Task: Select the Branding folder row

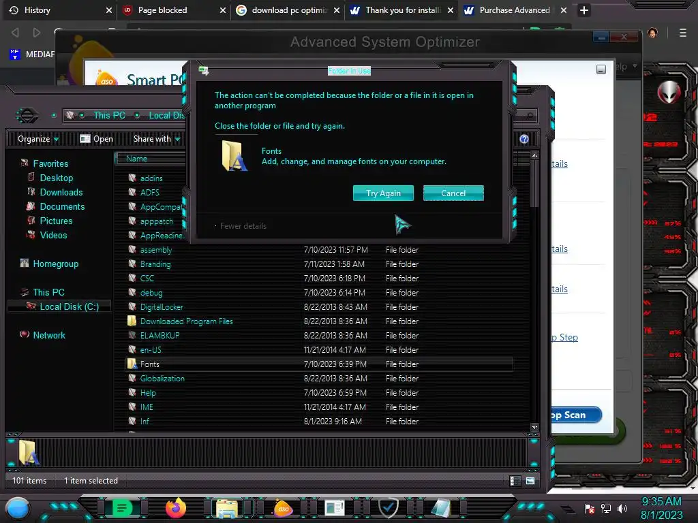Action: pyautogui.click(x=320, y=264)
